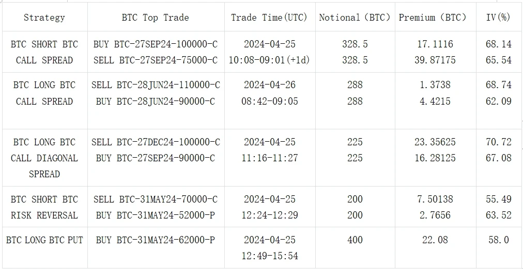Select the Notional (BTC) header cell

tap(355, 18)
